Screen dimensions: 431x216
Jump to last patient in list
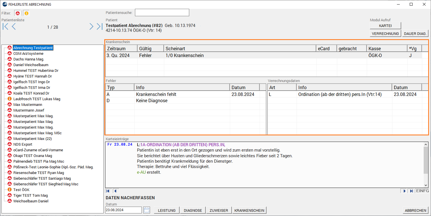[x=99, y=27]
